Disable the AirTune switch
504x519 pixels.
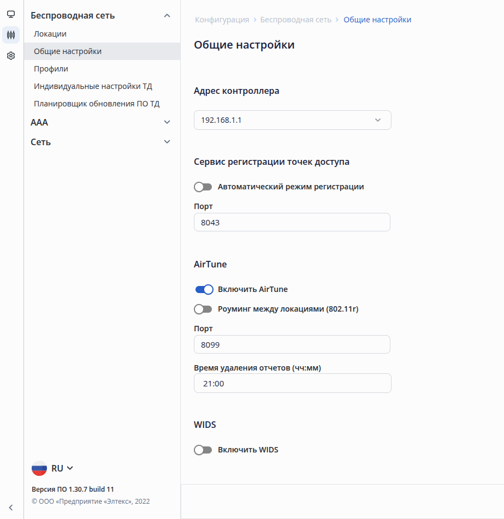click(204, 290)
